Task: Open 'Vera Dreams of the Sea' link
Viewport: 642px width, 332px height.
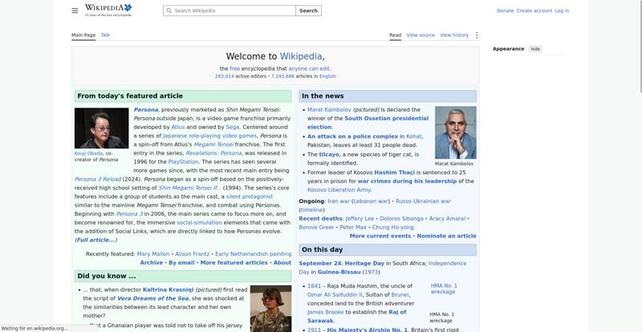Action: click(152, 298)
